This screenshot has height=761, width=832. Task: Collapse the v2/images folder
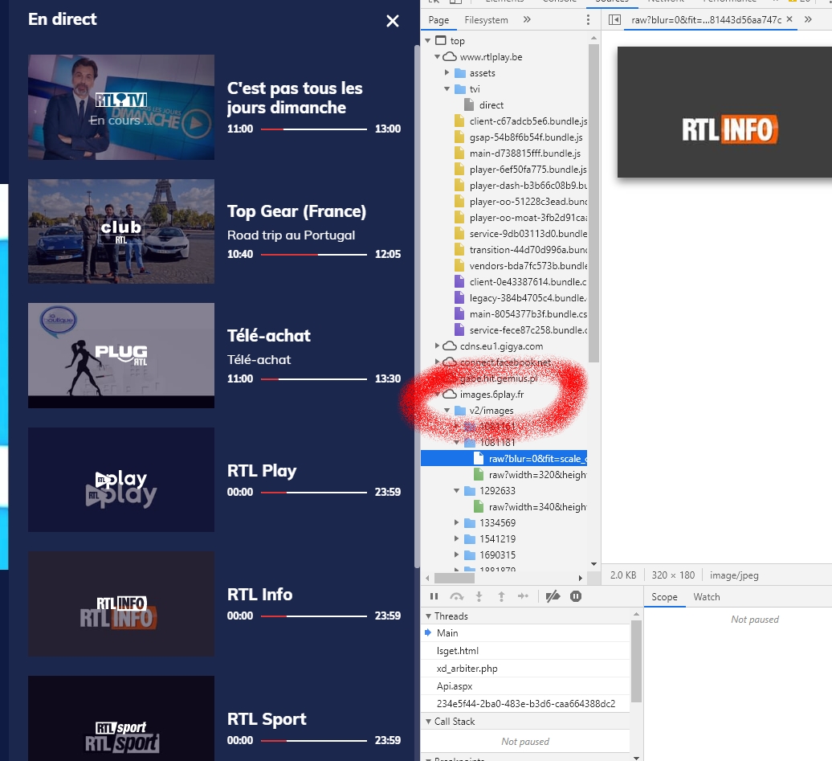447,411
